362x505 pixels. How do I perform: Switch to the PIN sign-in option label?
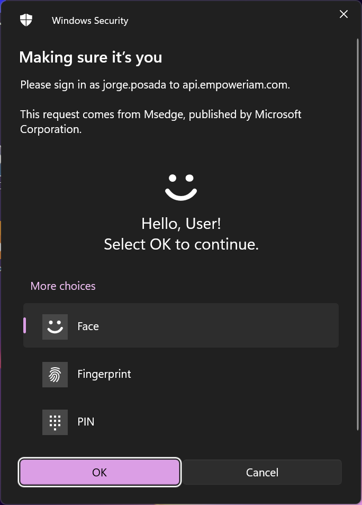pyautogui.click(x=86, y=422)
